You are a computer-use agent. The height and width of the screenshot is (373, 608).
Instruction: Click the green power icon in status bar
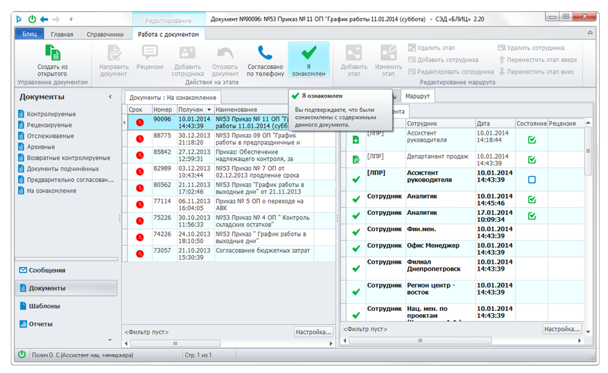[22, 354]
